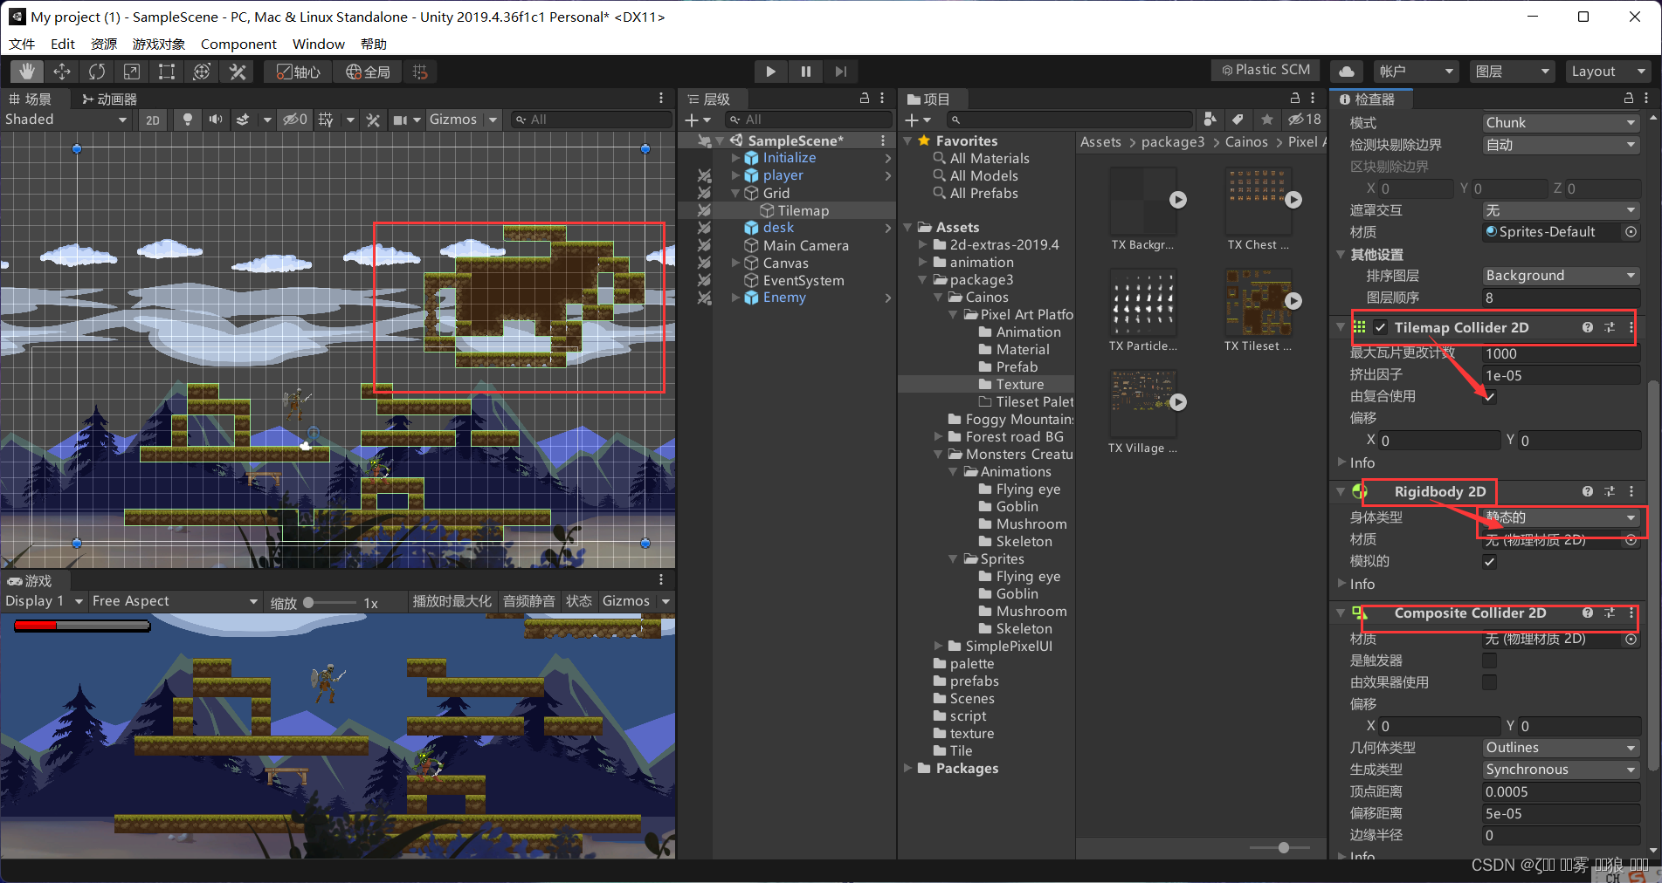Click the Step frame button
Viewport: 1662px width, 883px height.
point(840,72)
